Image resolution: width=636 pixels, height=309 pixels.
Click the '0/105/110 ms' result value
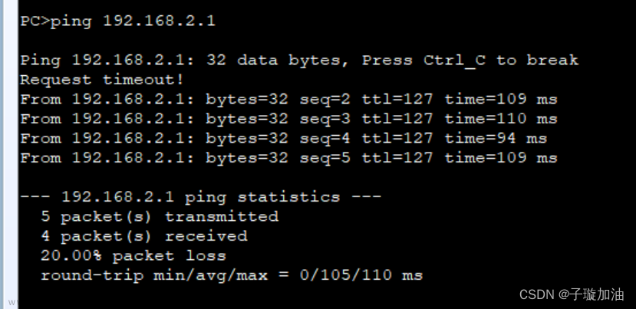pos(361,275)
